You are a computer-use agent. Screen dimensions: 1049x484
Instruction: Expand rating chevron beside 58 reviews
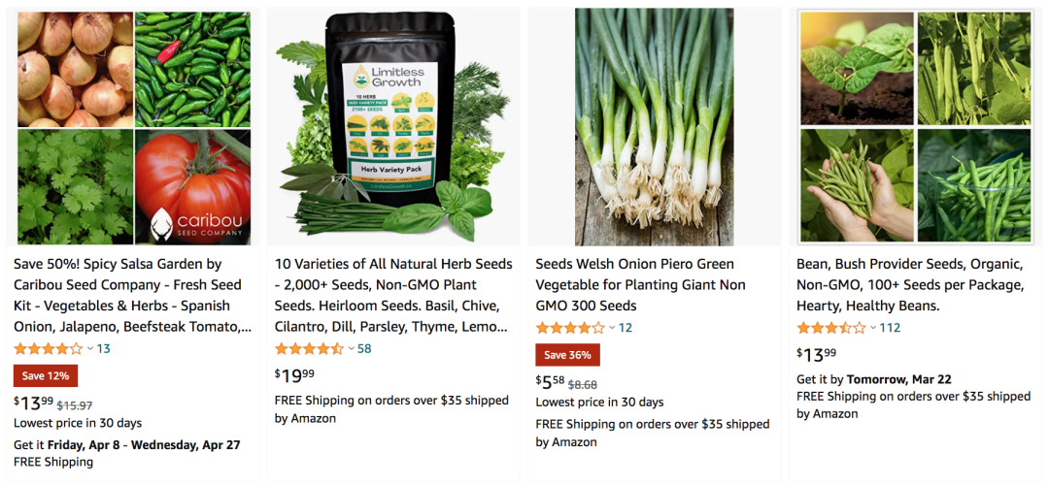352,349
